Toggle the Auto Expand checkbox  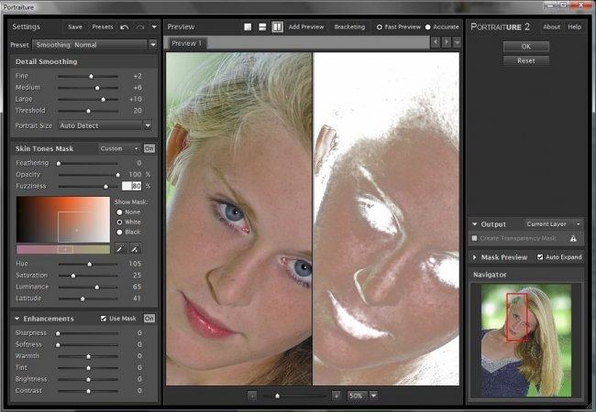pos(540,257)
